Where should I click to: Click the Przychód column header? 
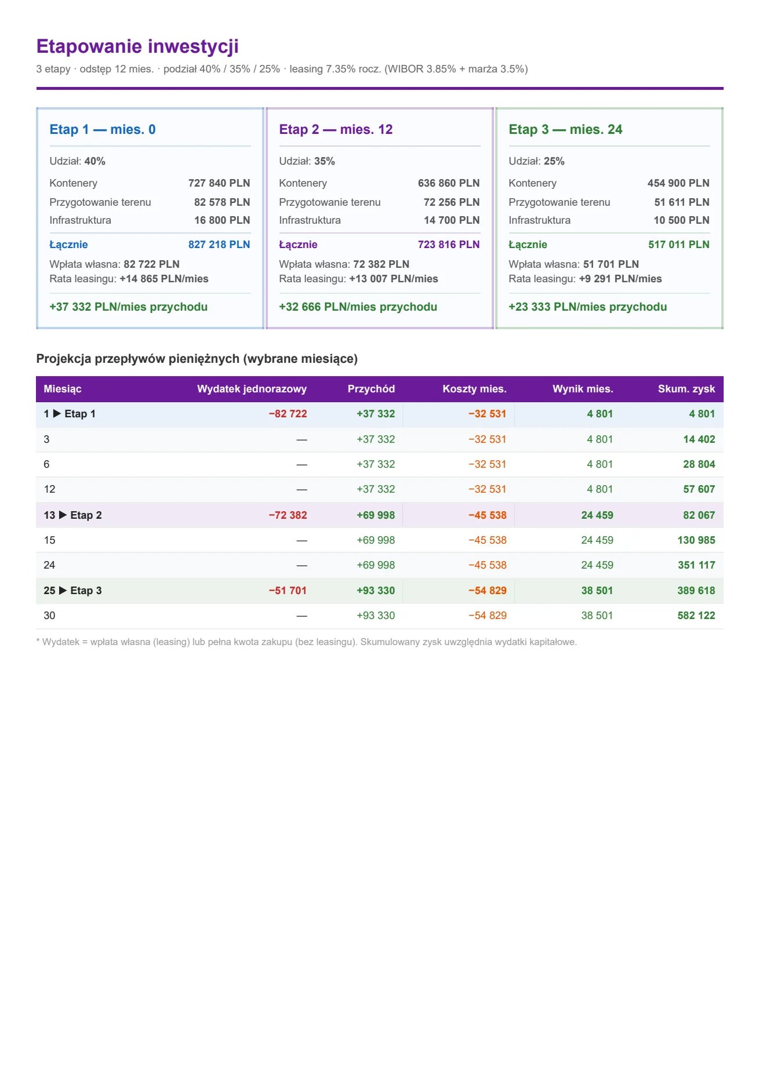click(x=371, y=389)
